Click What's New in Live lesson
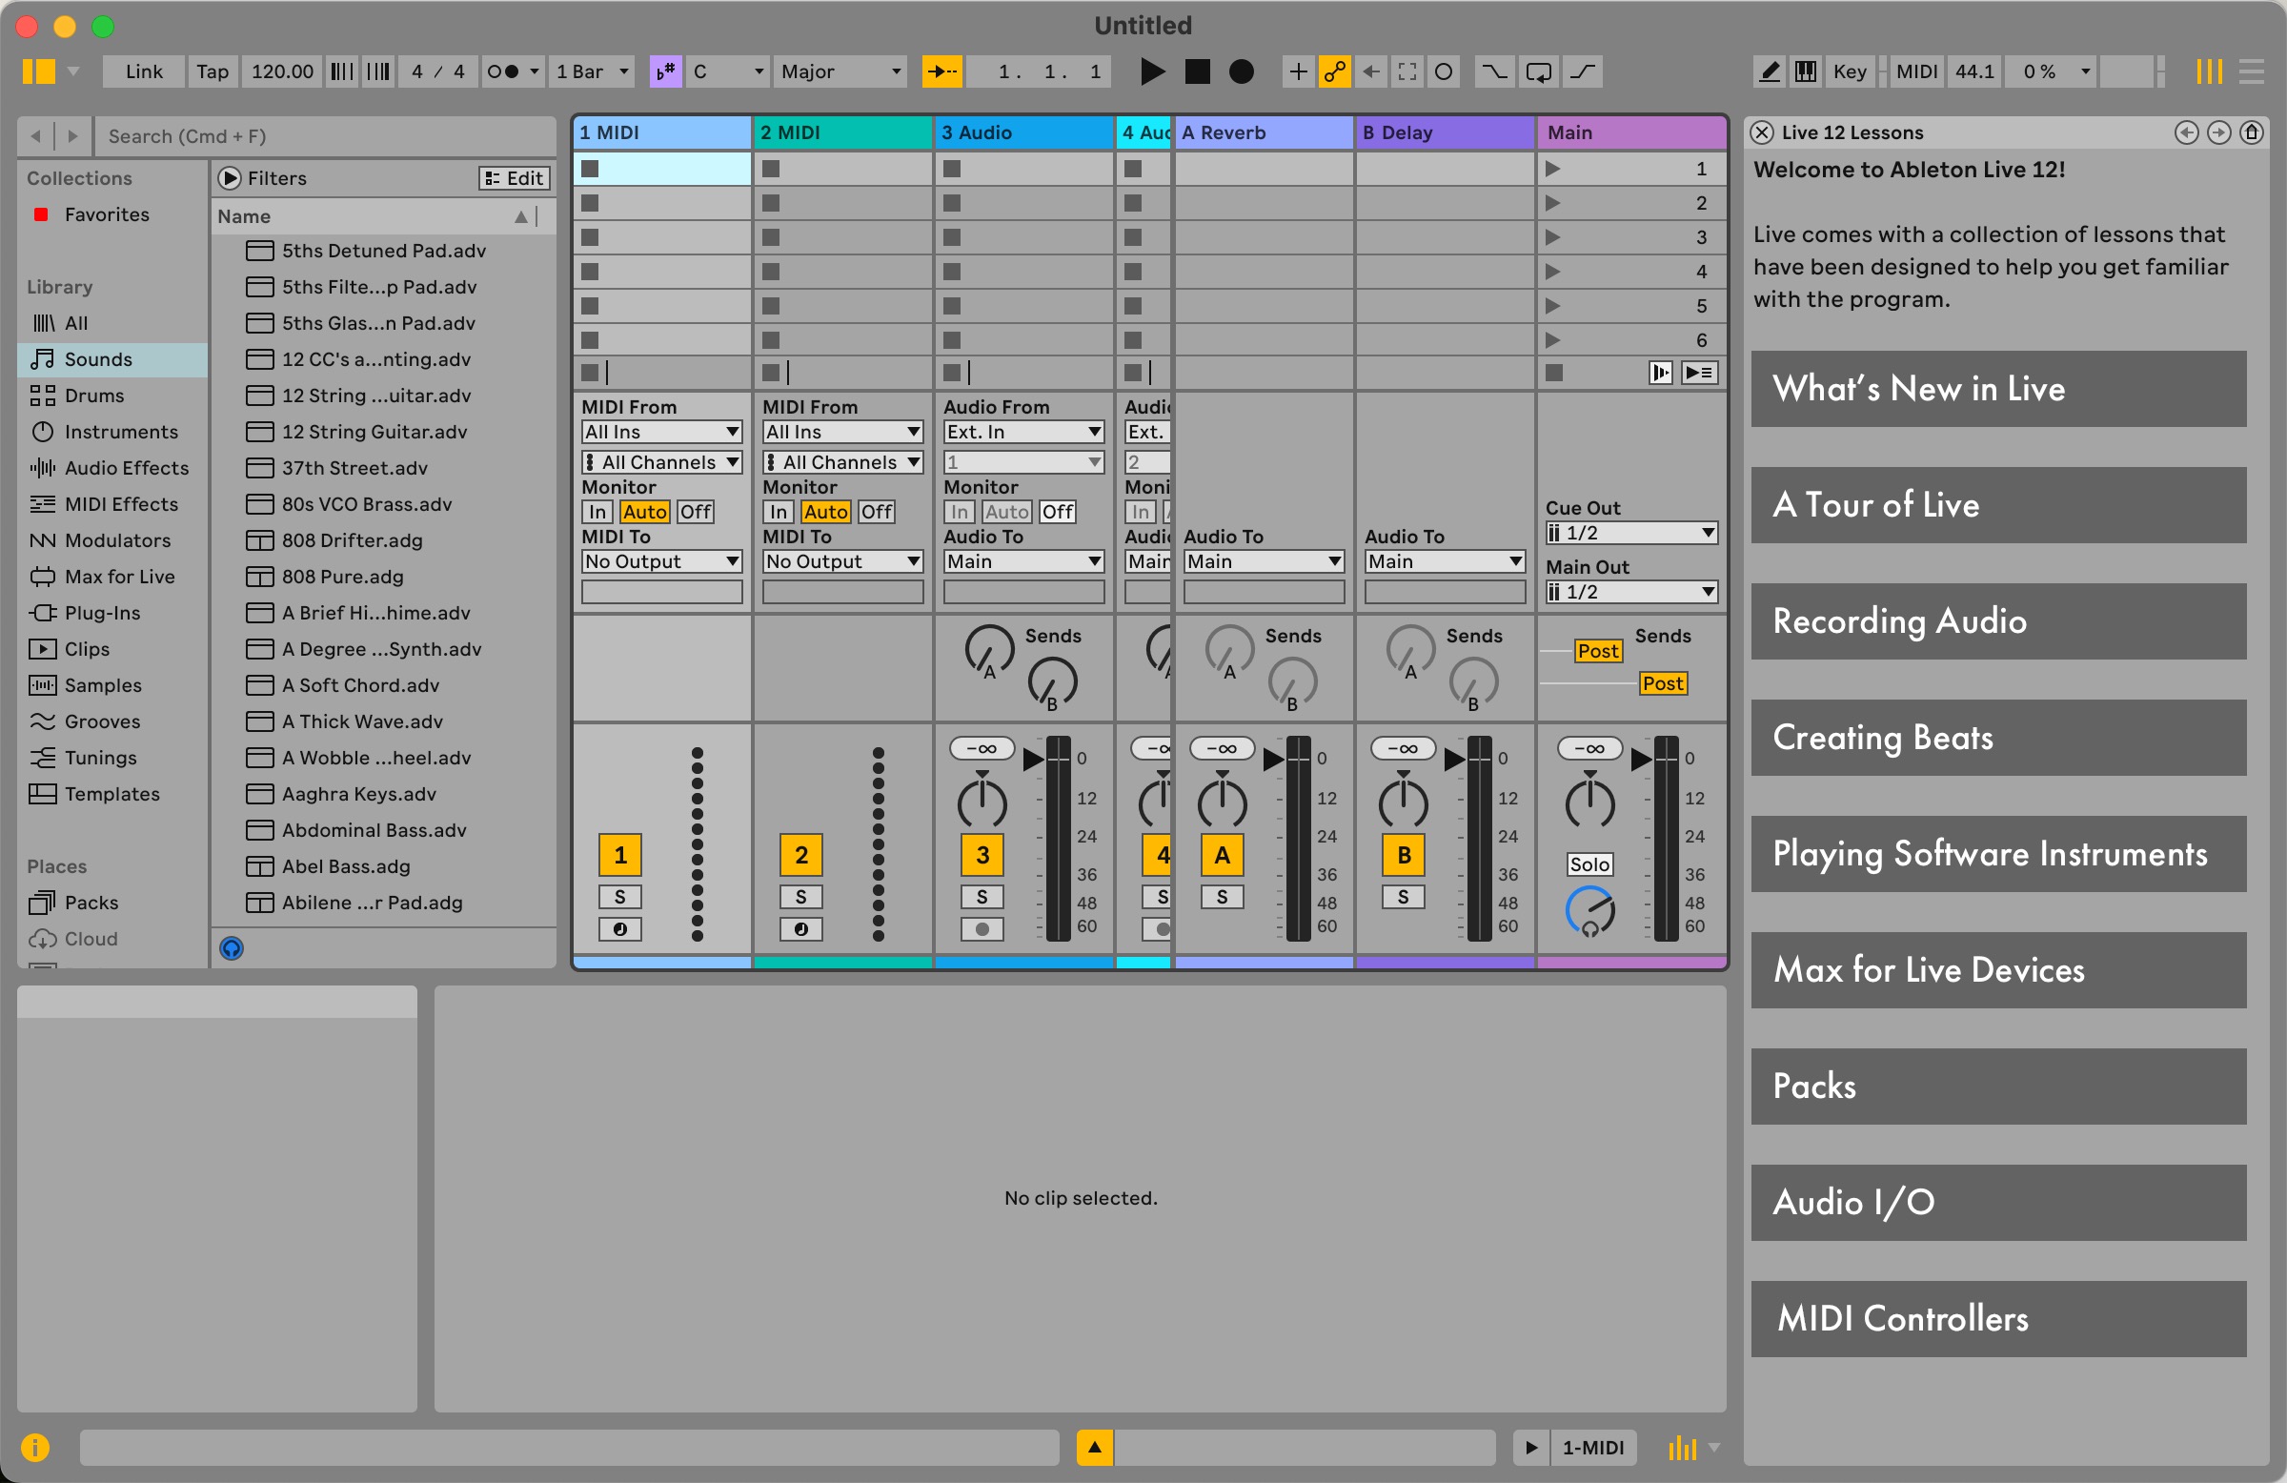 [x=1995, y=387]
